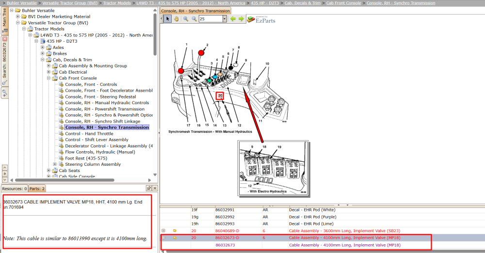Open Console, RH - Synchro Shift Linkage
The width and height of the screenshot is (485, 253).
(102, 121)
